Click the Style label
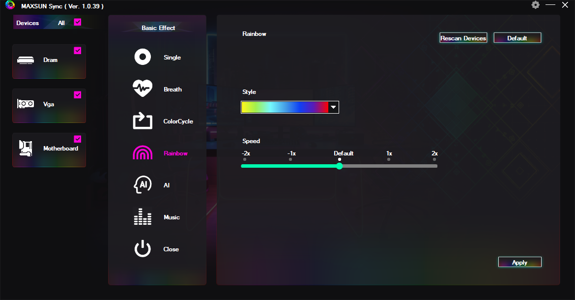Image resolution: width=575 pixels, height=300 pixels. tap(249, 91)
